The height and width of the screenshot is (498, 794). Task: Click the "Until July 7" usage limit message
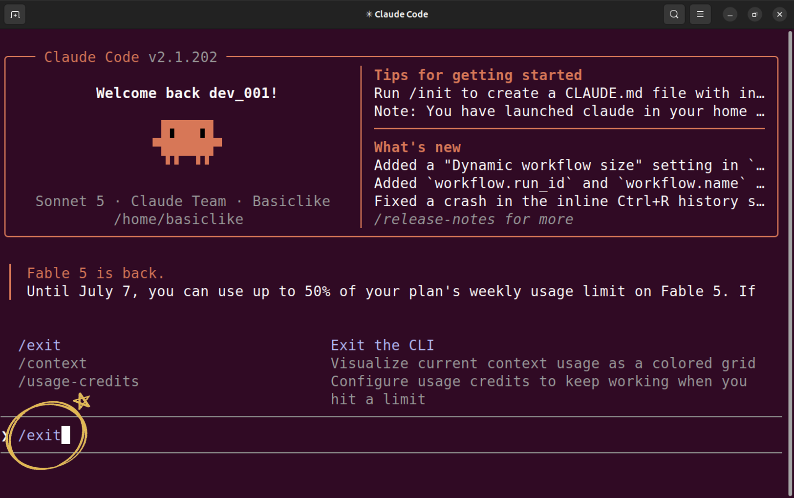(x=391, y=291)
